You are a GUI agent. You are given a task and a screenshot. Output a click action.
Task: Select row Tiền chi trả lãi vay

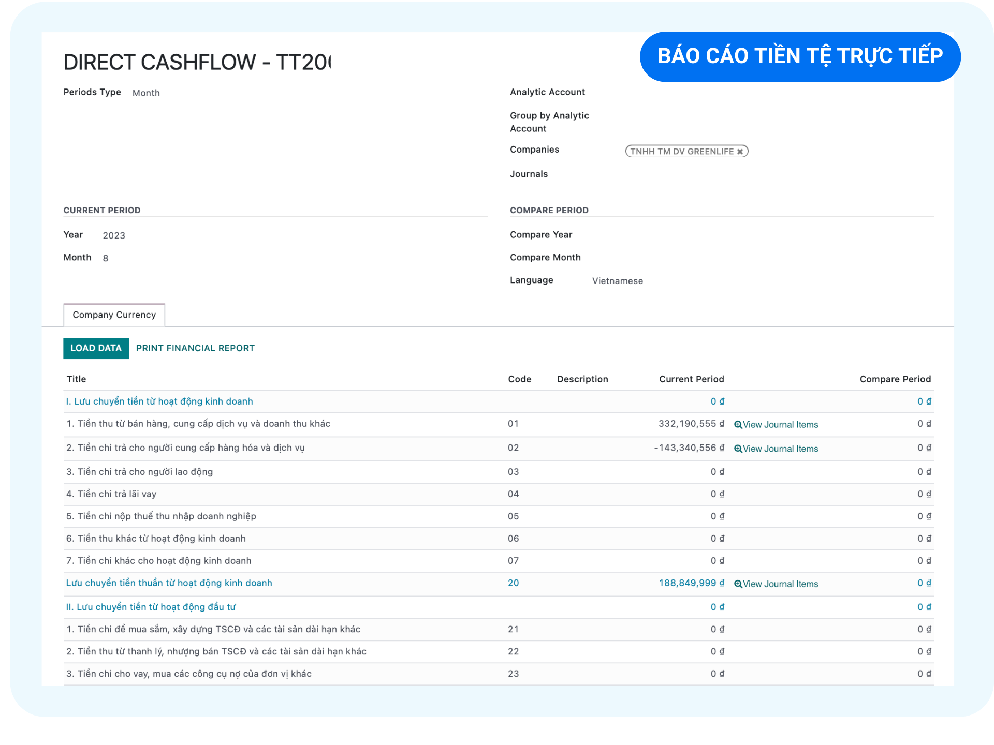(111, 494)
